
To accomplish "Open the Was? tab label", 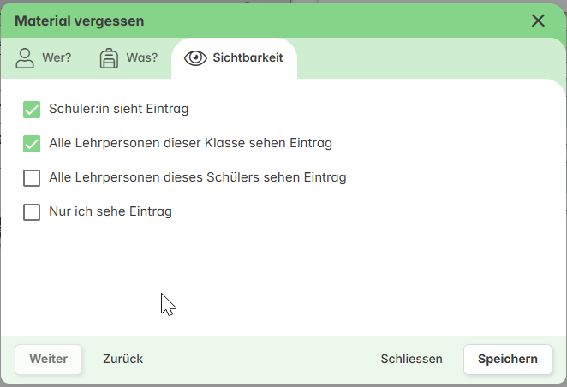I will point(142,58).
